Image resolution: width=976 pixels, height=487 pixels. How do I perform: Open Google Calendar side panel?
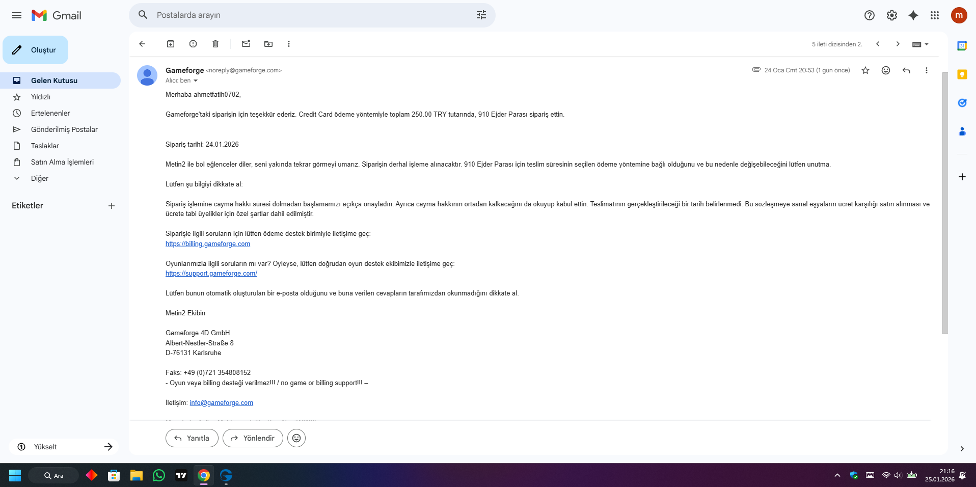[962, 46]
